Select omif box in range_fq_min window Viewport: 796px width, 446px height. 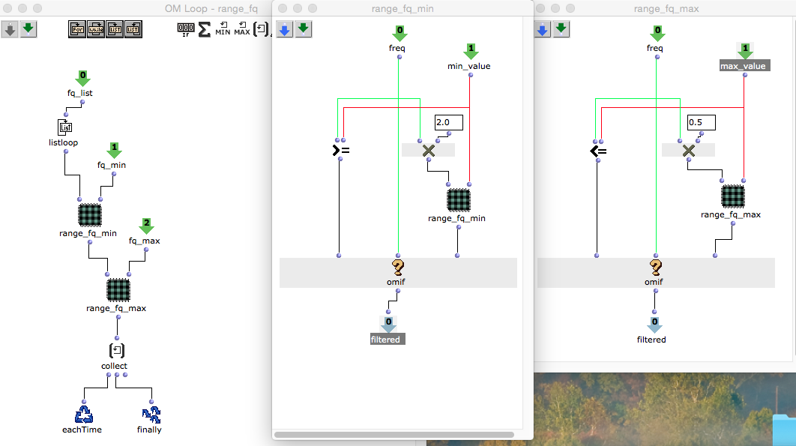pyautogui.click(x=398, y=273)
